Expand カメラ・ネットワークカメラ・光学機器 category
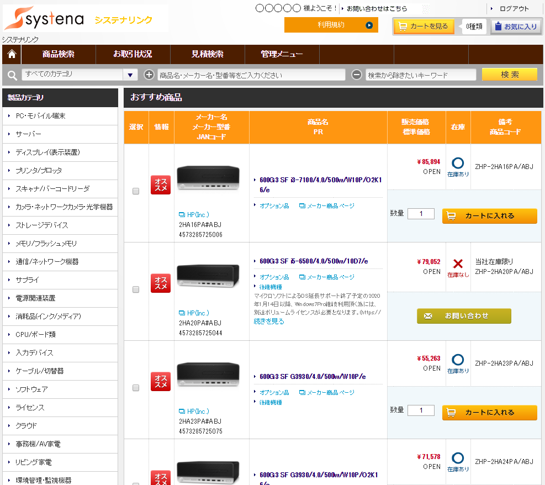This screenshot has height=485, width=545. tap(60, 207)
